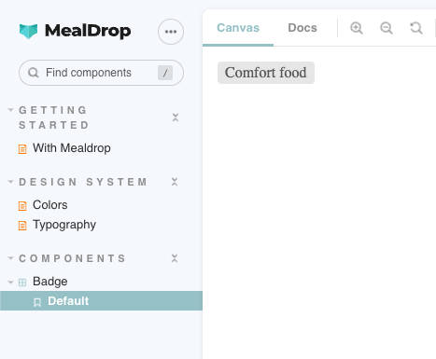
Task: Collapse the Getting Started section arrow
Action: (11, 110)
